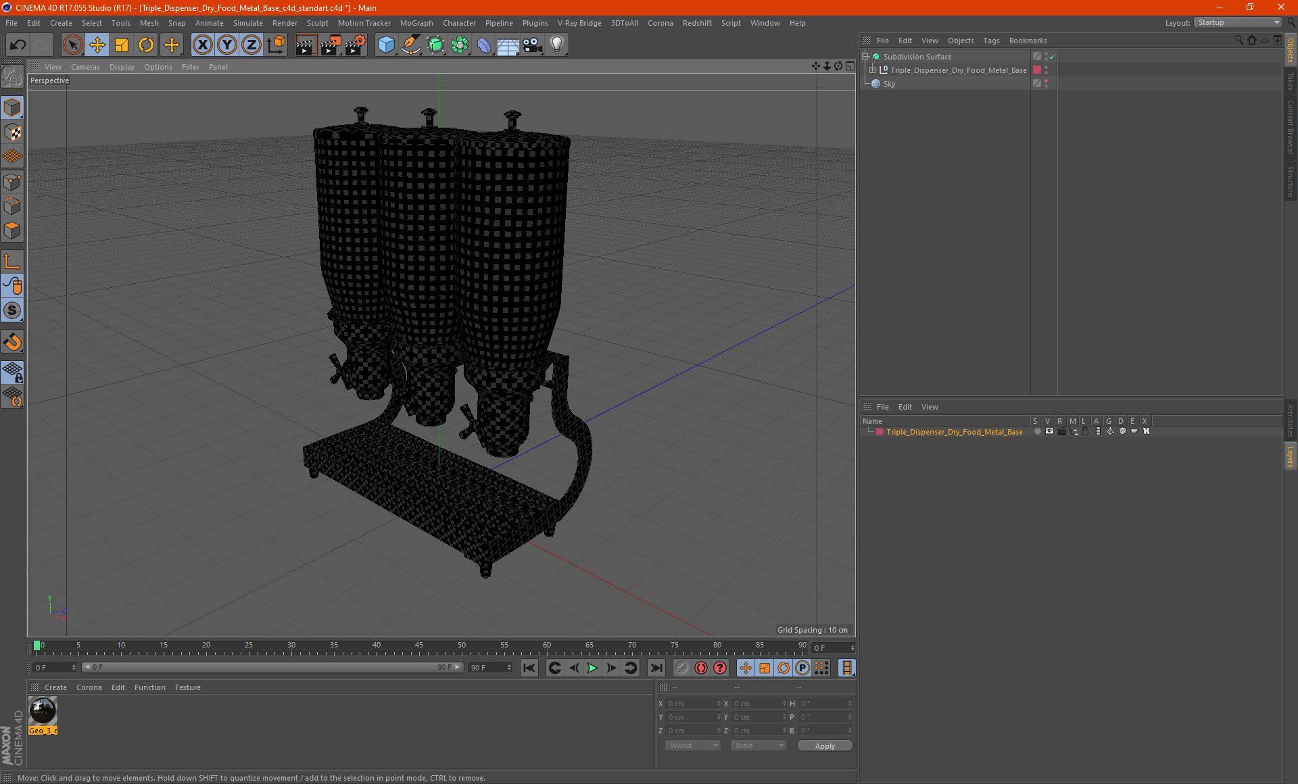Toggle X axis lock

coord(202,45)
